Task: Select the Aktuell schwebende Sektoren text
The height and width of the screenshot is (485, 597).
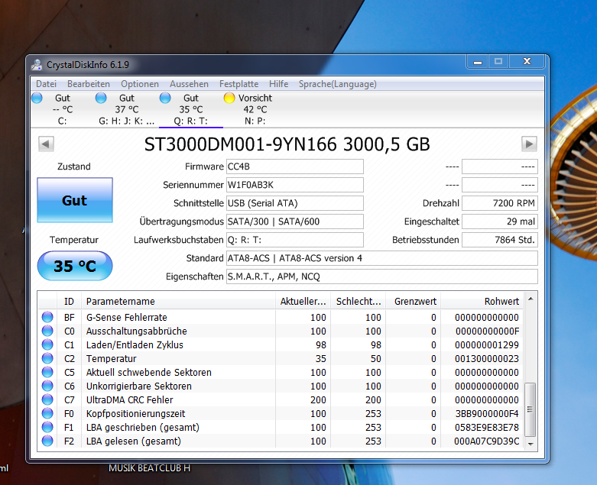Action: pyautogui.click(x=148, y=373)
